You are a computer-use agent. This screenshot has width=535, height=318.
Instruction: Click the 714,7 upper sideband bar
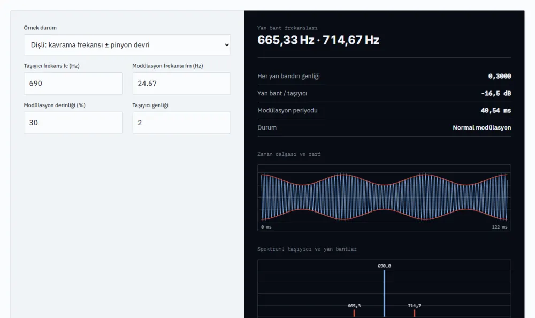tap(414, 313)
